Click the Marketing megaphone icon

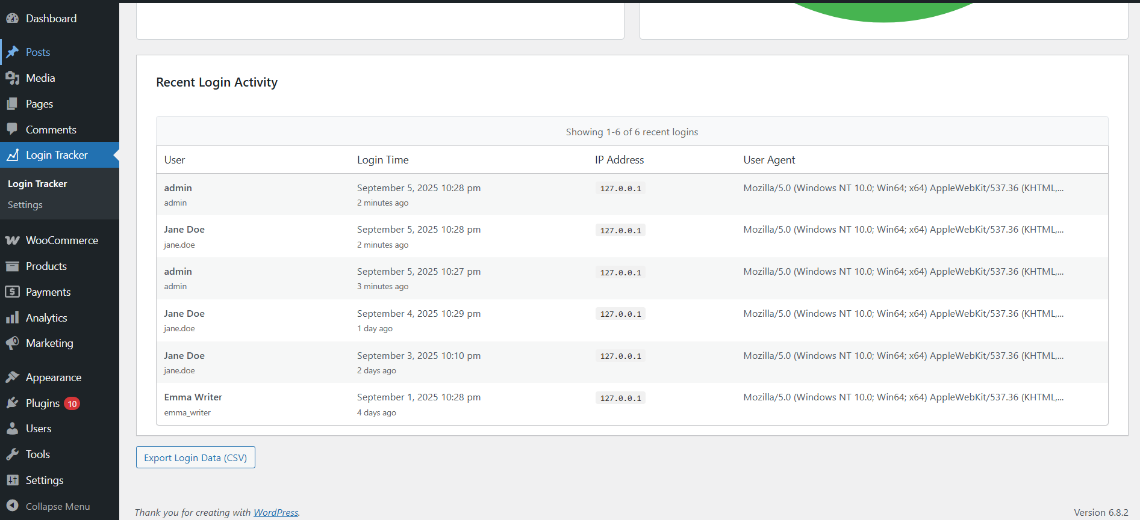pyautogui.click(x=13, y=343)
